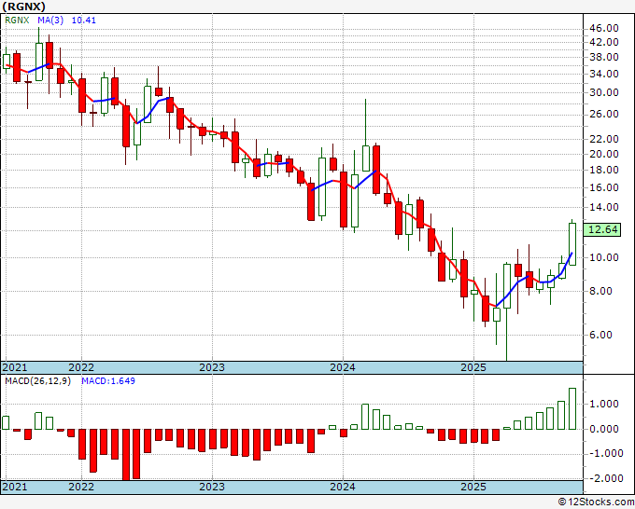Click 2025 on the price chart timeline
Viewport: 635px width, 509px height.
(473, 367)
